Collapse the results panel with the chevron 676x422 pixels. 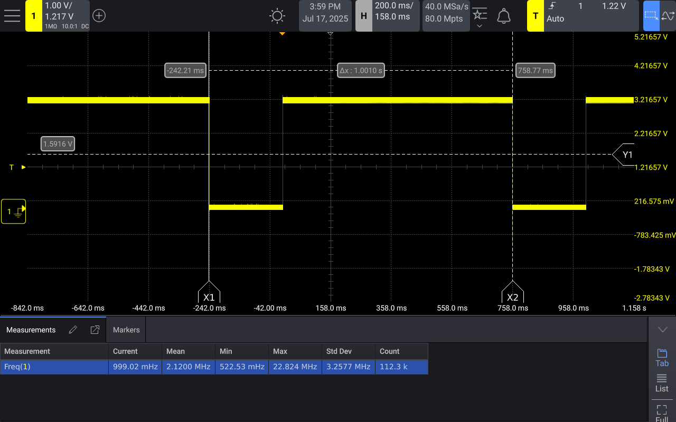tap(662, 328)
